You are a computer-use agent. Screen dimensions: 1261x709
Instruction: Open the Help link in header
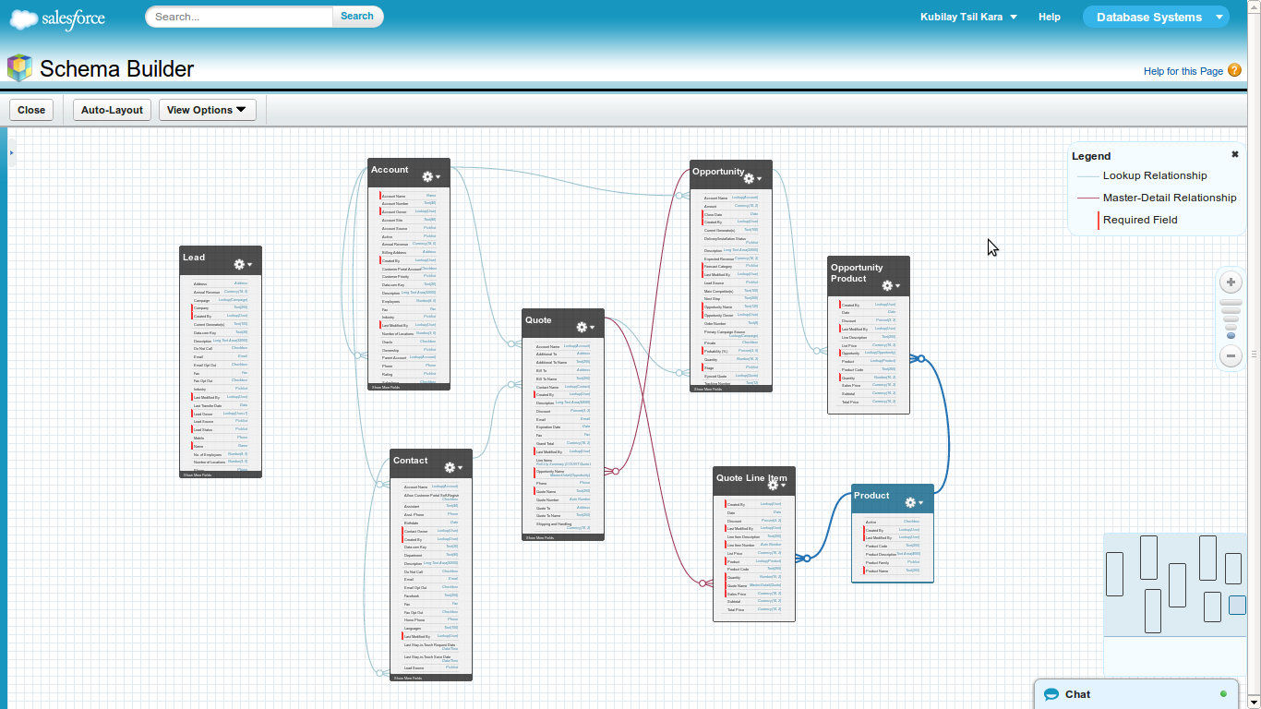(1049, 17)
